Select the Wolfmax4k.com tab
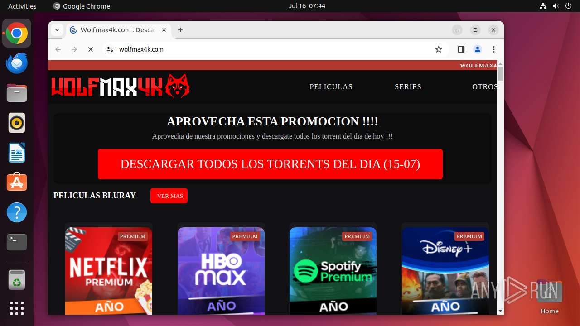The image size is (580, 326). pos(118,30)
